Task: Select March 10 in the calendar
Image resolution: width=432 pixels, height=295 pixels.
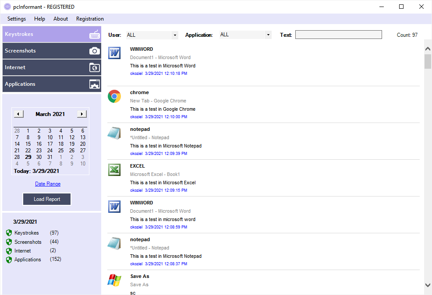Action: pyautogui.click(x=50, y=137)
